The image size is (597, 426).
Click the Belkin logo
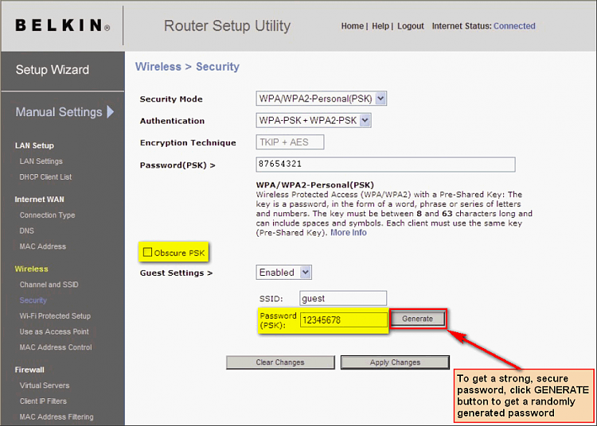(63, 25)
